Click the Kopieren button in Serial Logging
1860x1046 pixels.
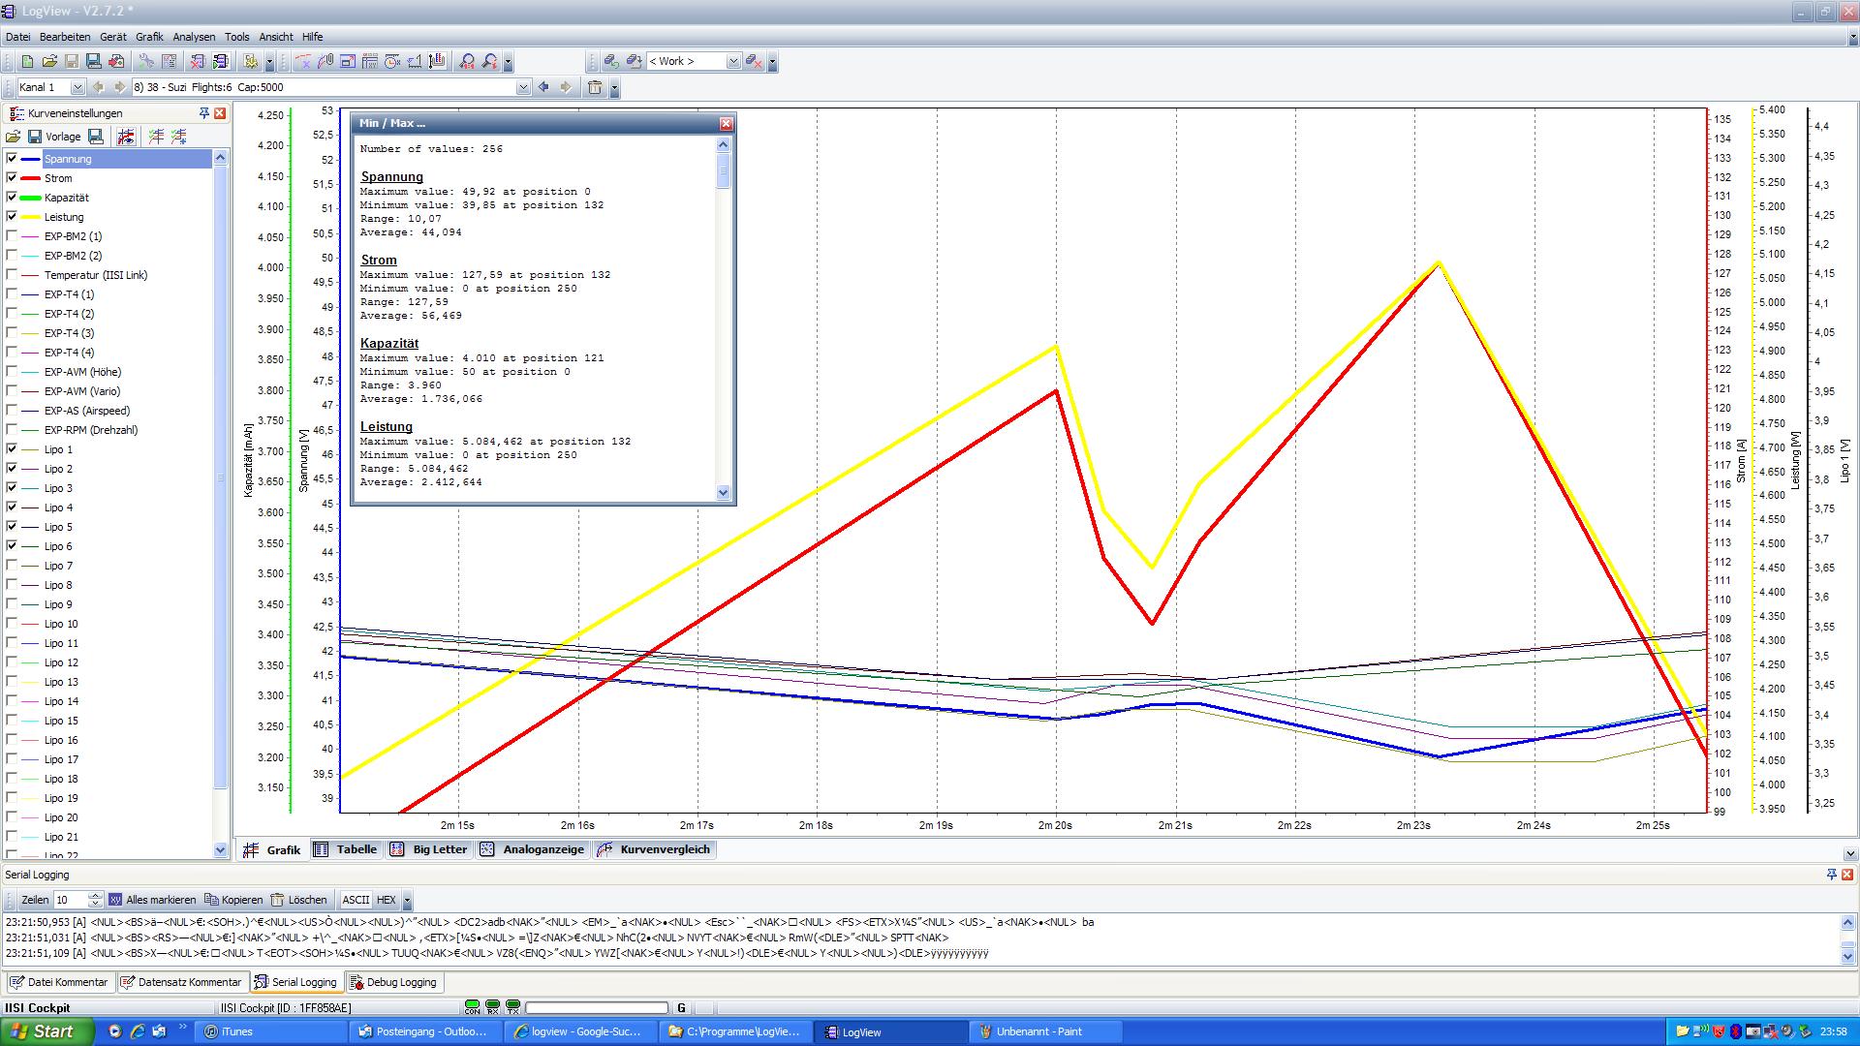[232, 900]
